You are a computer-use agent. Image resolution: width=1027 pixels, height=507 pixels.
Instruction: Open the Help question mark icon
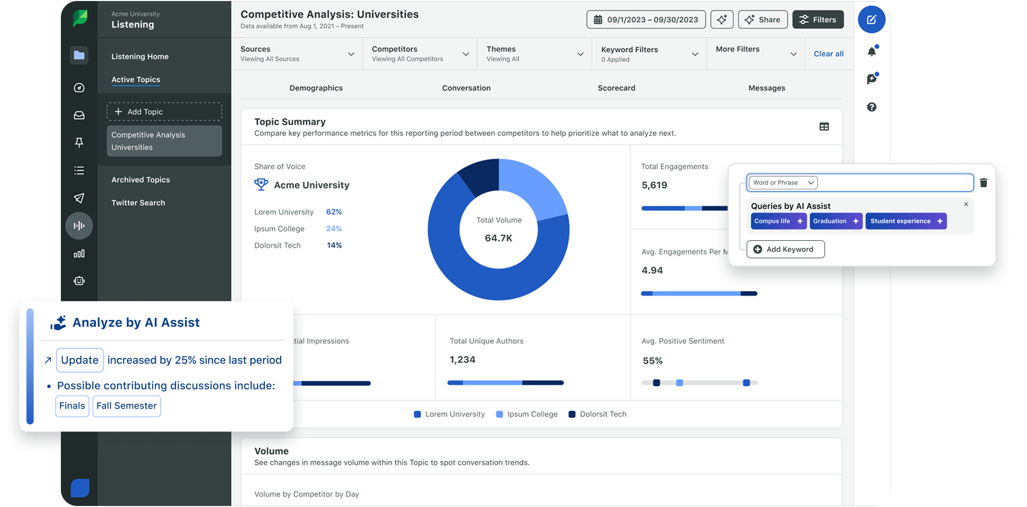[x=871, y=107]
